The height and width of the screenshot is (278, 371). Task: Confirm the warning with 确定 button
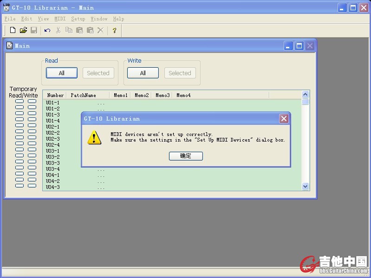(186, 156)
